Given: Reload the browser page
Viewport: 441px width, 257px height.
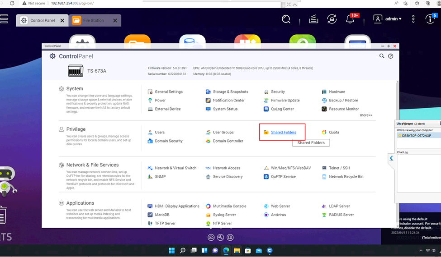Looking at the screenshot, I should click(x=12, y=3).
